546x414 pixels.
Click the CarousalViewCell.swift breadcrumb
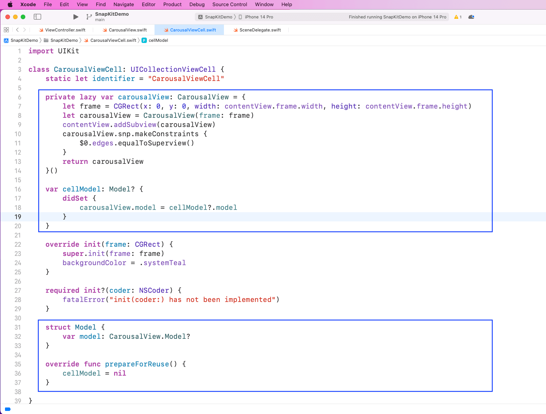coord(113,40)
